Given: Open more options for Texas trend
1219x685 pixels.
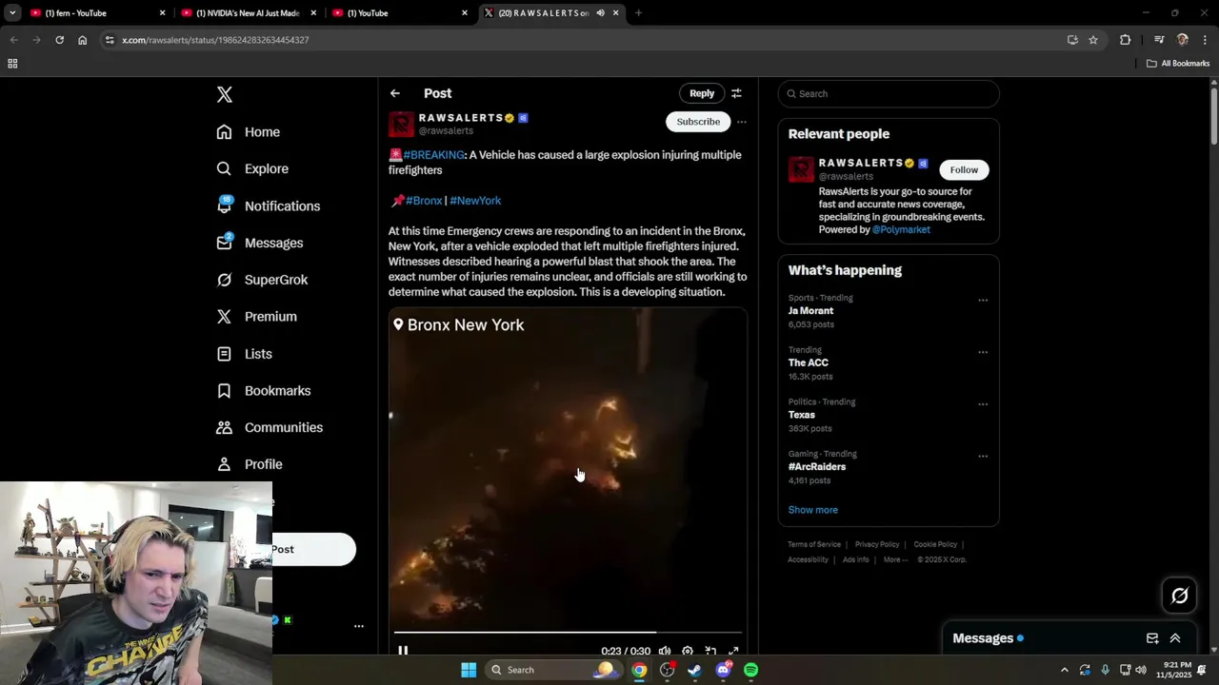Looking at the screenshot, I should 983,404.
